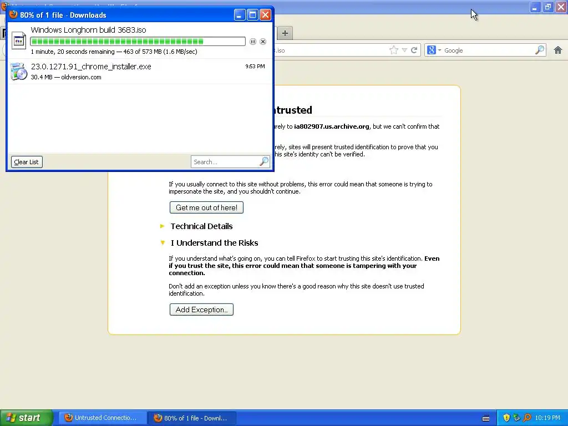Click the Firefox icon in Downloads title bar
568x426 pixels.
(x=13, y=14)
